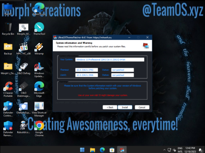Click the Uxinit version field

[x=87, y=75]
